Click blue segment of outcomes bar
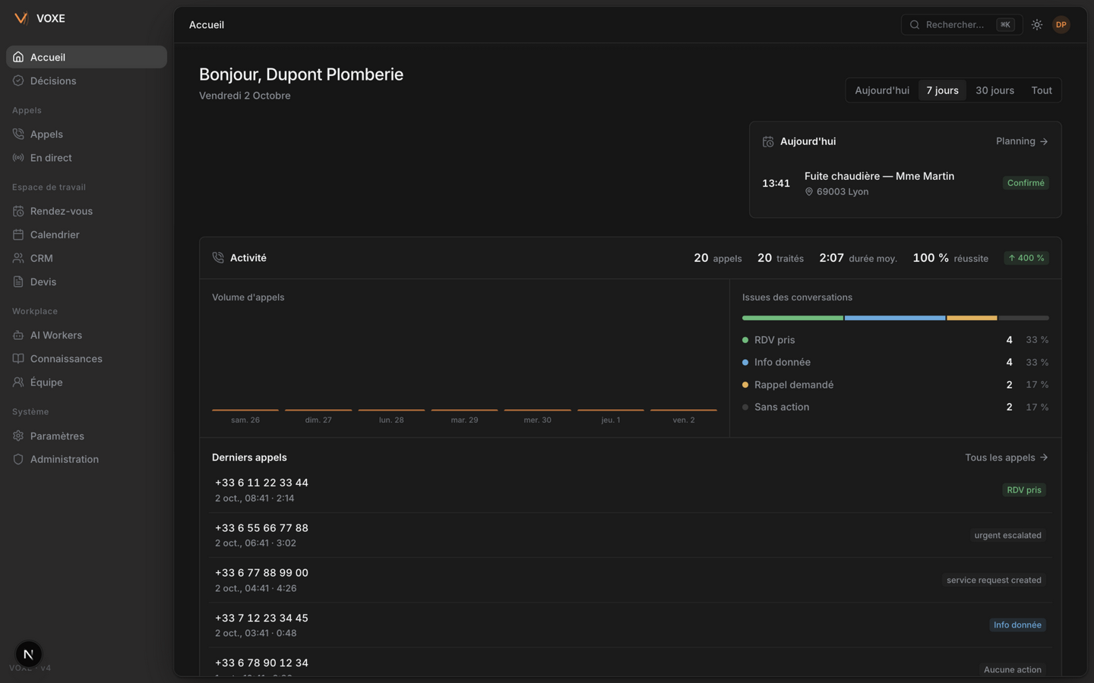Image resolution: width=1094 pixels, height=683 pixels. [895, 318]
